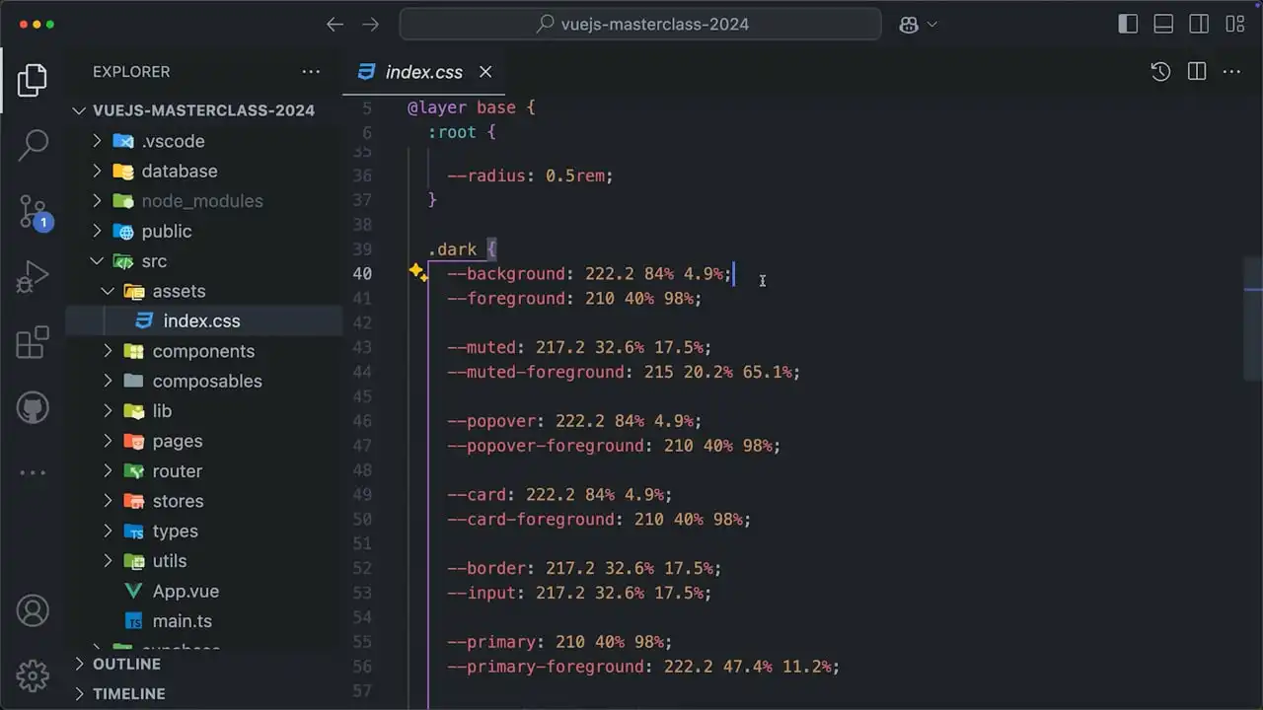Open the Explorer view in activity bar
The width and height of the screenshot is (1263, 710).
click(x=33, y=80)
